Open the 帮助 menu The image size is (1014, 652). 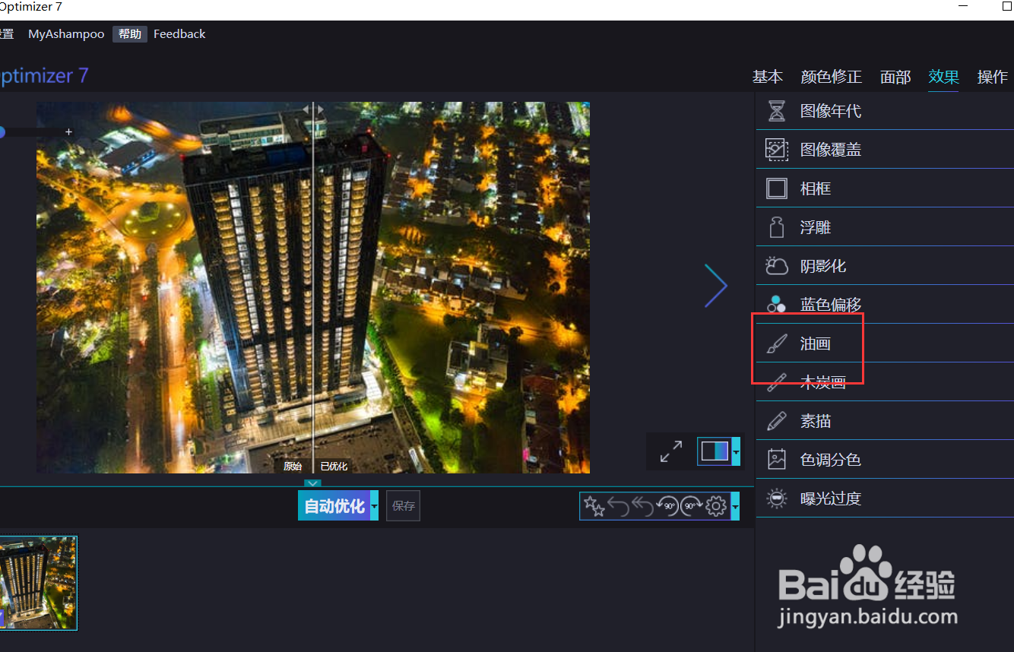tap(129, 33)
